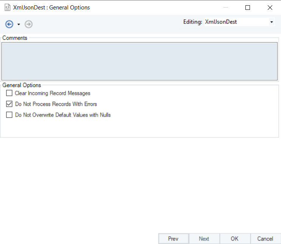Viewport: 281px width, 244px height.
Task: Go to the previous page with Prev
Action: [x=173, y=239]
